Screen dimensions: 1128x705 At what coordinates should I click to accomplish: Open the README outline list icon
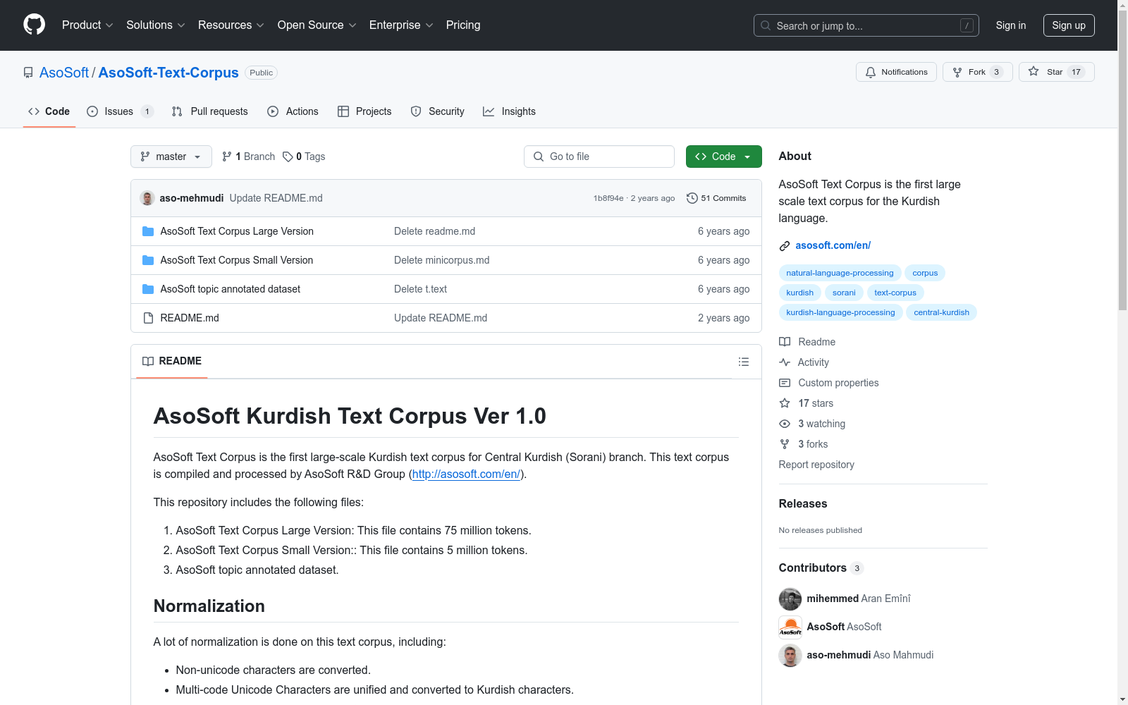[x=743, y=362]
